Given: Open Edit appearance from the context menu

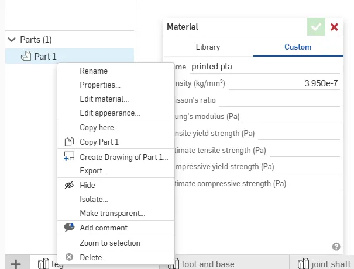Looking at the screenshot, I should tap(109, 113).
